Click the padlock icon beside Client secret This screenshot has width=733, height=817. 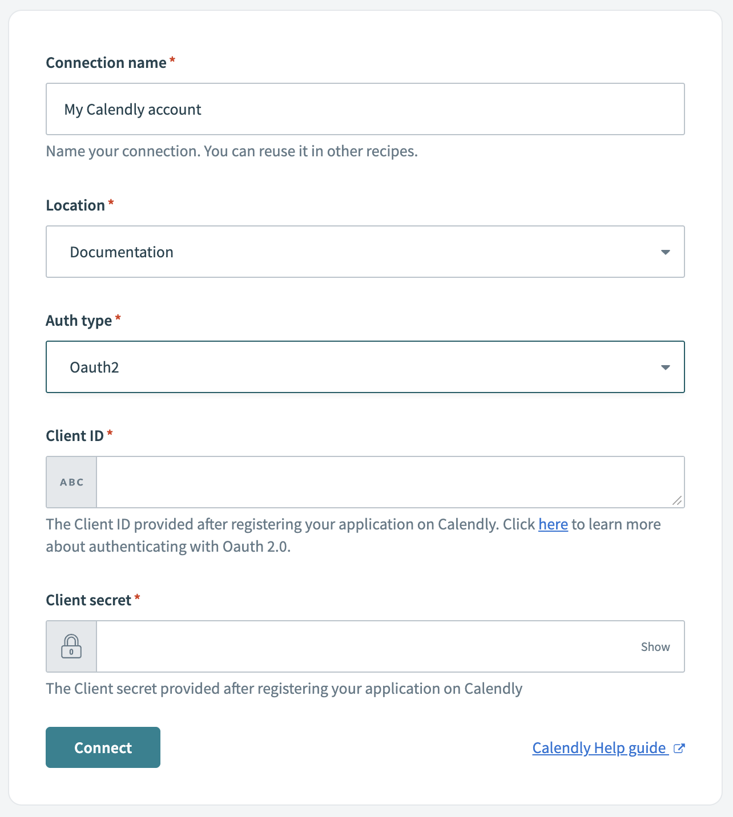(71, 646)
